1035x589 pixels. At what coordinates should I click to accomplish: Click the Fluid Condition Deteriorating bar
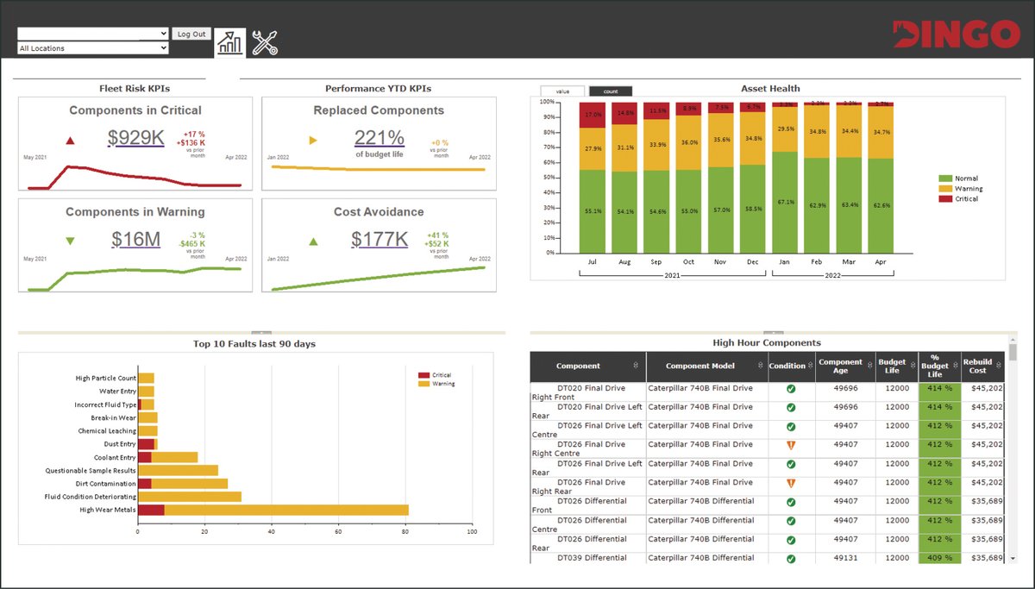click(190, 497)
